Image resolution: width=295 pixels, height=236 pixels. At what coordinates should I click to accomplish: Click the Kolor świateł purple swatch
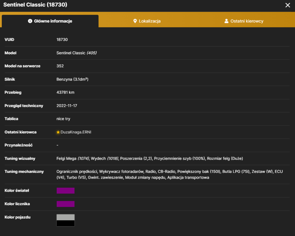click(66, 190)
